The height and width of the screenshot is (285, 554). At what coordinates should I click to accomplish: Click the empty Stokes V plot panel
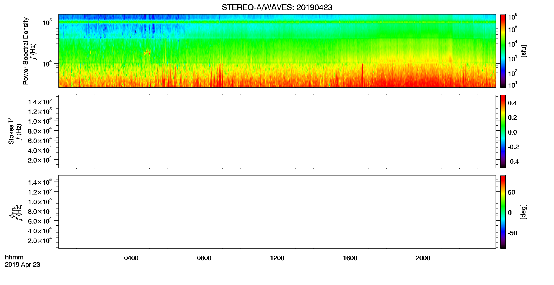click(x=277, y=131)
